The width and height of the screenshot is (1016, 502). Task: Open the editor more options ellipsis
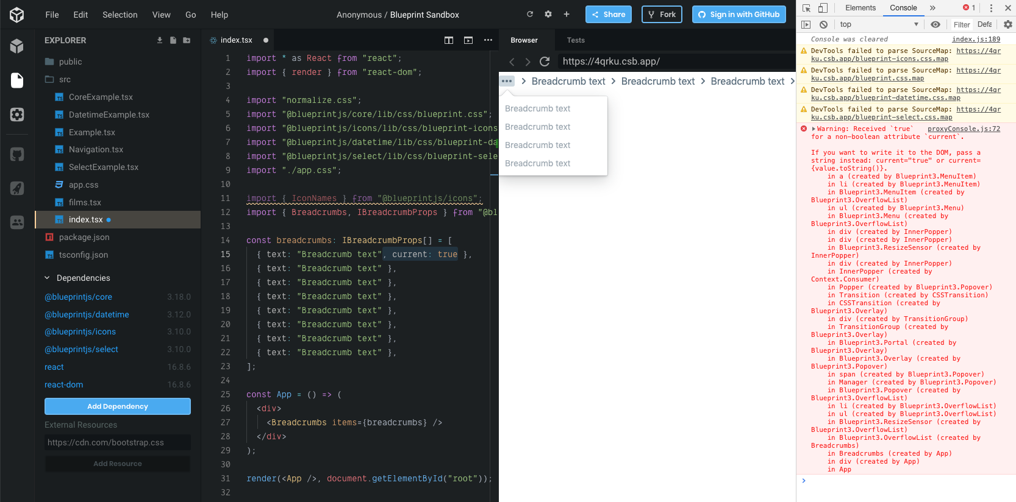point(488,40)
